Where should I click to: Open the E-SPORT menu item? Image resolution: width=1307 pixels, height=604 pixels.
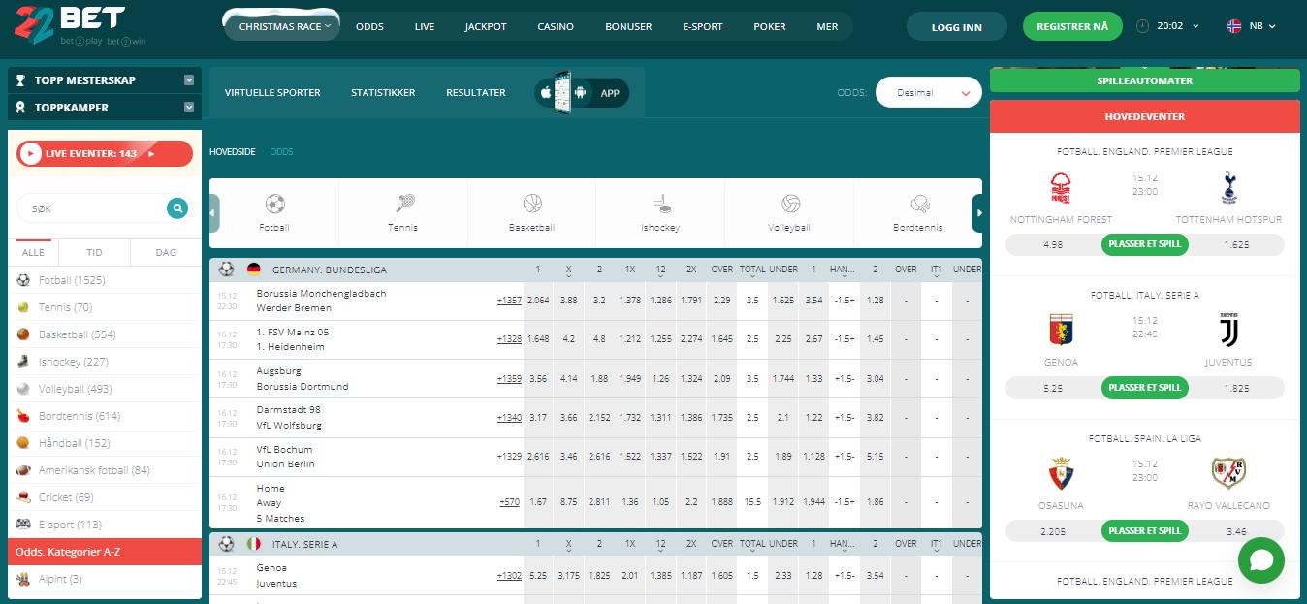pyautogui.click(x=703, y=26)
